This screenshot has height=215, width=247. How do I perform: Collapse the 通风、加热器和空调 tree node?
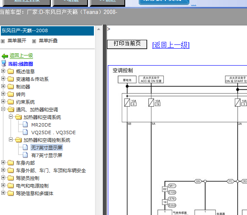(3, 109)
